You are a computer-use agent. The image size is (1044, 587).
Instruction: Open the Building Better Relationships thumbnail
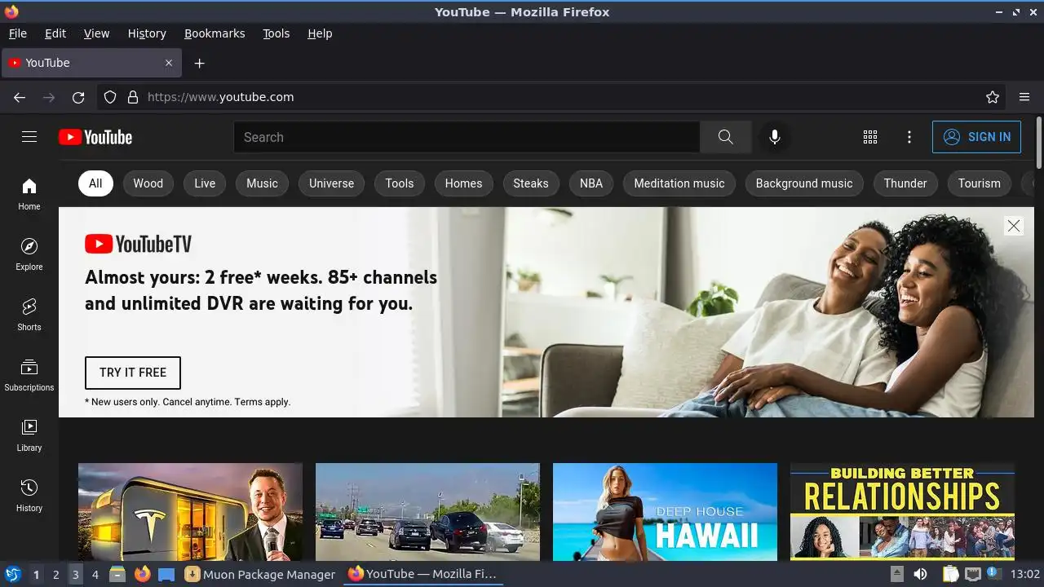tap(902, 512)
